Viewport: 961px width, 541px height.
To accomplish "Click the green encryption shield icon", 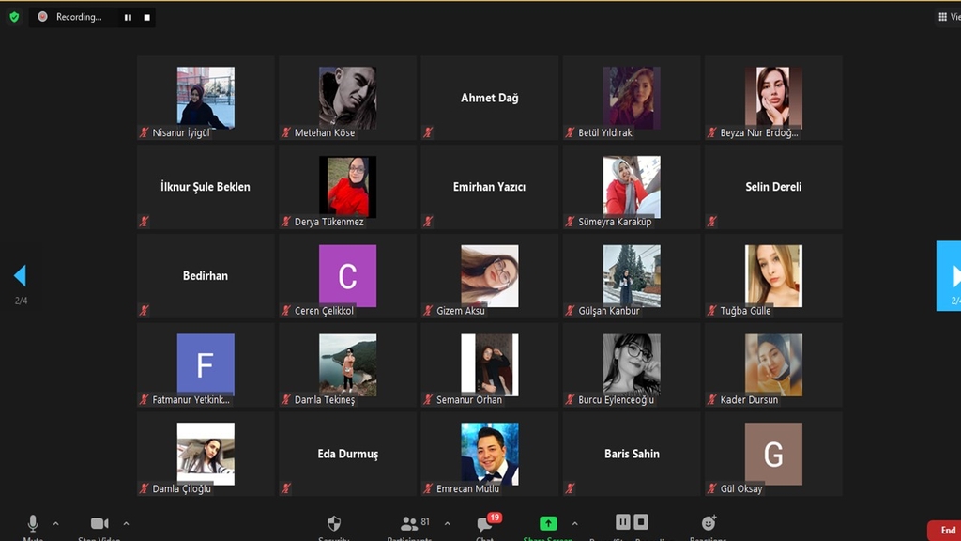I will pos(14,17).
